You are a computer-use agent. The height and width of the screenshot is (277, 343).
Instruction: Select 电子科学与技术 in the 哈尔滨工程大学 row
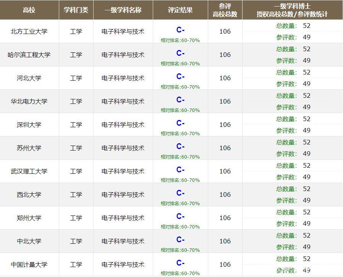[x=123, y=55]
